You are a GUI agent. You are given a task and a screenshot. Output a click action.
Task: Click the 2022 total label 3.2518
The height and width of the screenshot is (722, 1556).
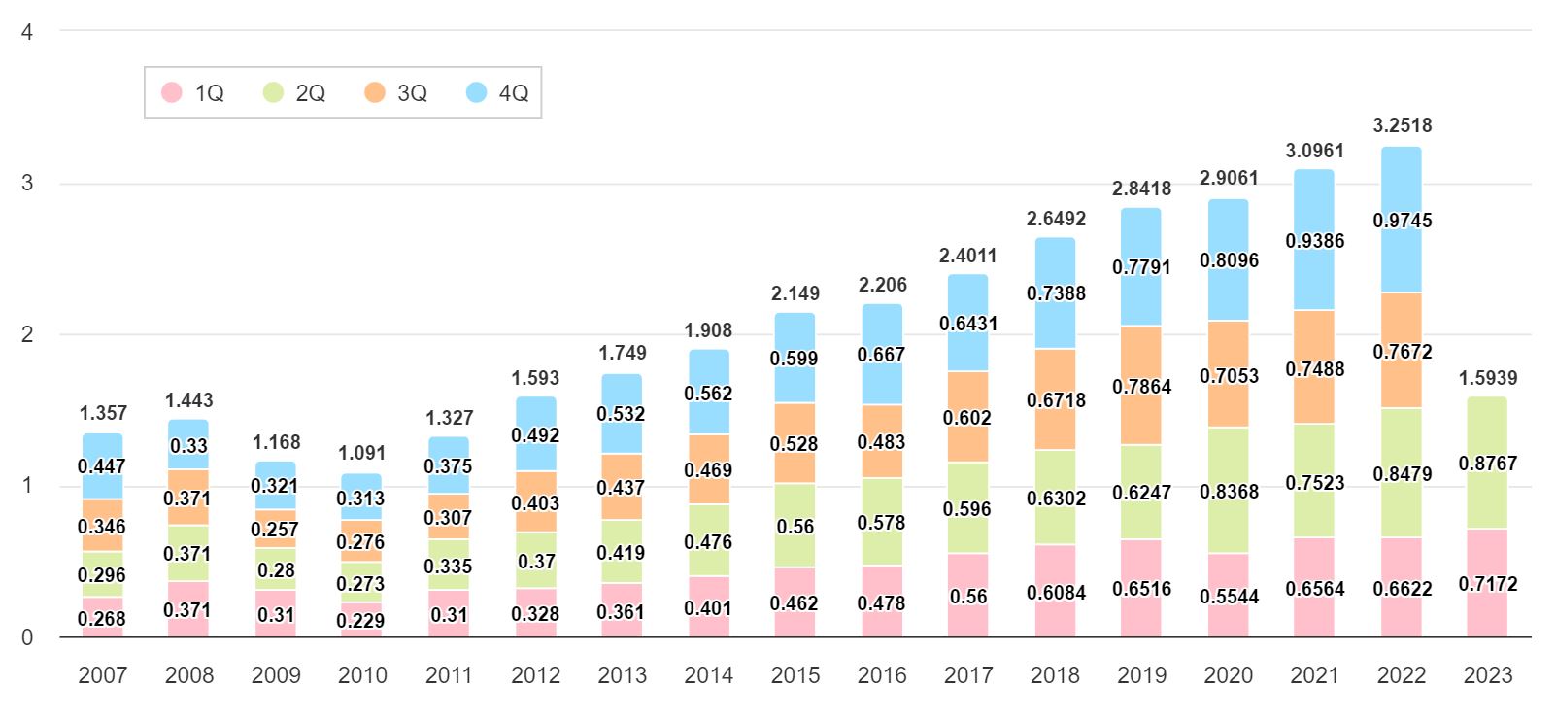(1402, 125)
